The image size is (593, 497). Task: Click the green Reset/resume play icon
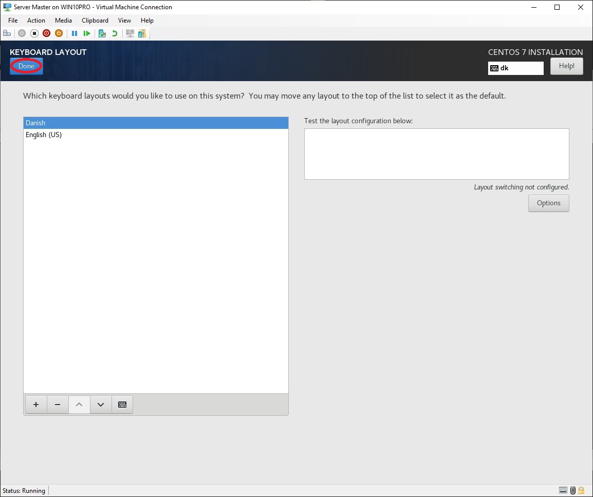coord(87,33)
